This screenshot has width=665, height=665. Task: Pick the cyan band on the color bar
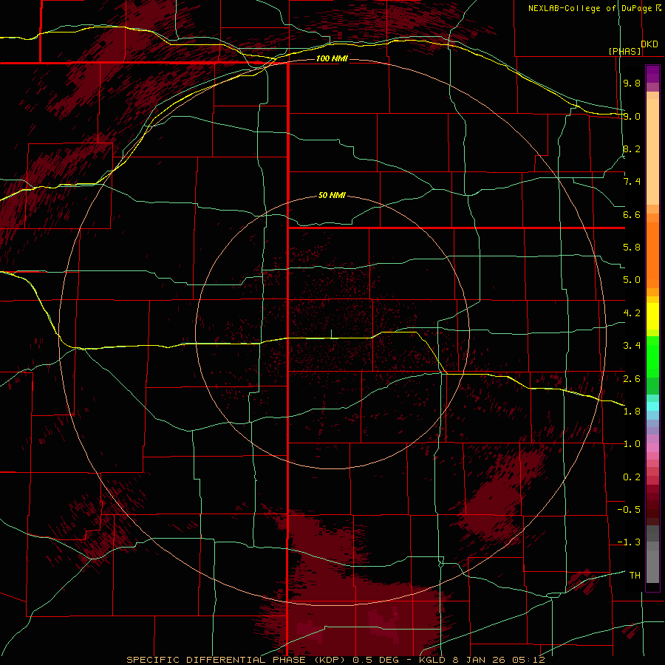pyautogui.click(x=652, y=406)
